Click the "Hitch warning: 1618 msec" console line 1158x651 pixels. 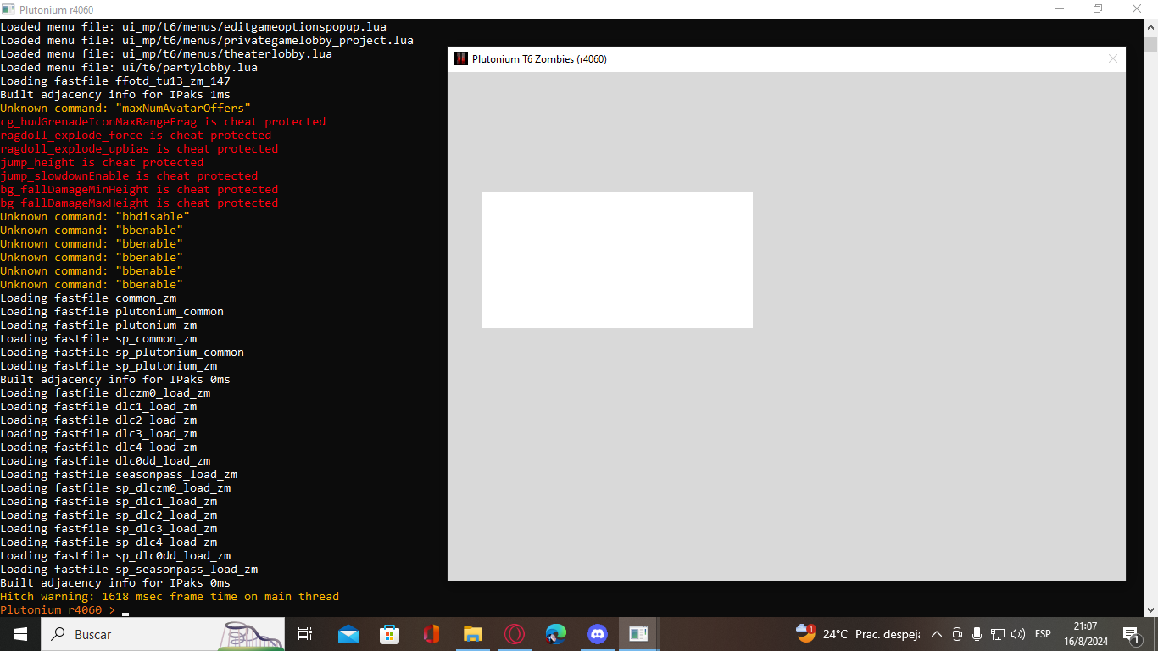170,597
